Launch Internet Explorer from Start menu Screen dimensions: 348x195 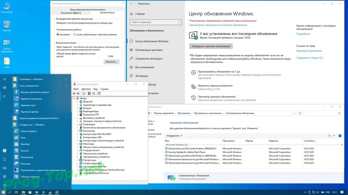click(28, 131)
